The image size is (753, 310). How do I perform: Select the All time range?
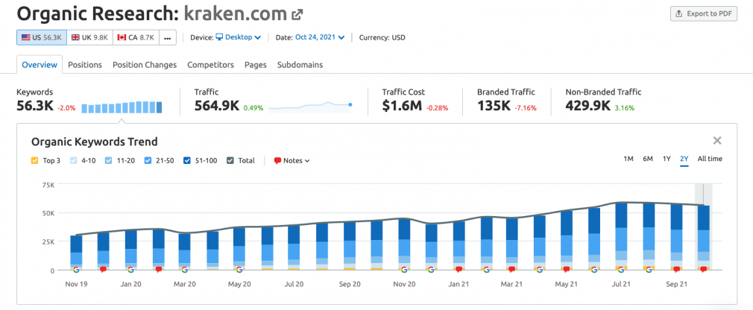(x=710, y=159)
